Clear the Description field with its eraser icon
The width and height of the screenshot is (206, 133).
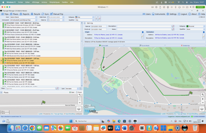pos(173,26)
